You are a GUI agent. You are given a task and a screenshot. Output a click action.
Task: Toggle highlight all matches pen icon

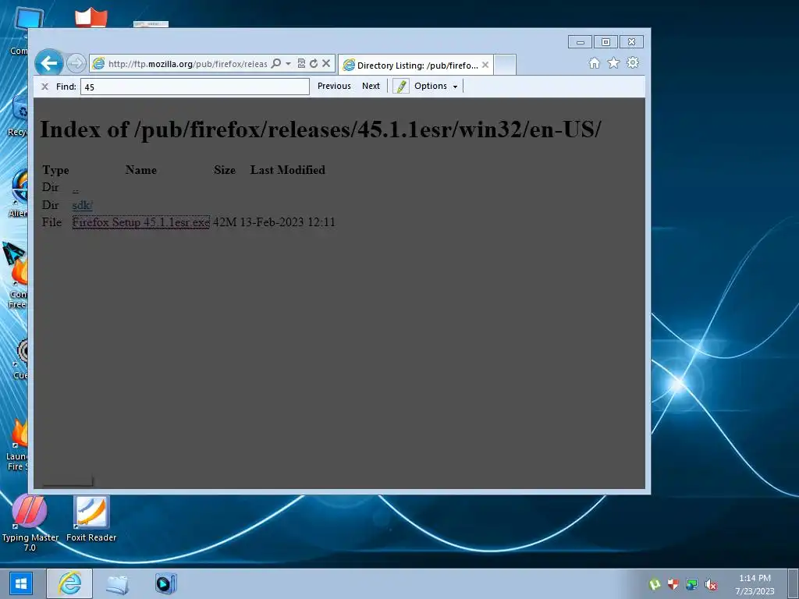click(x=401, y=86)
